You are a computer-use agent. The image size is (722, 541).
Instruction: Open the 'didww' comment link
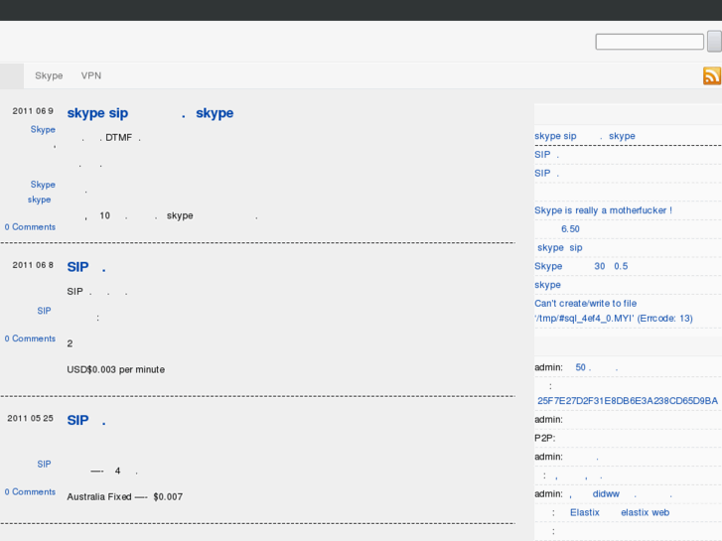click(621, 494)
